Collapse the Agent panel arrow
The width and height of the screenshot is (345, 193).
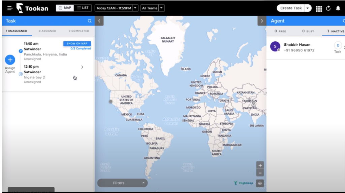[262, 21]
